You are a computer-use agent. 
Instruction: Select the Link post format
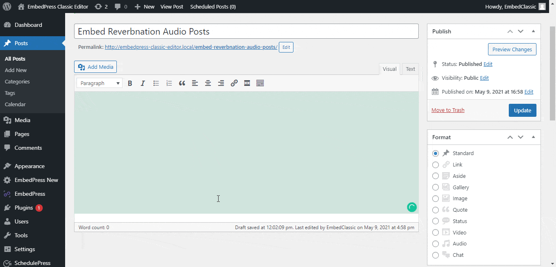coord(436,165)
